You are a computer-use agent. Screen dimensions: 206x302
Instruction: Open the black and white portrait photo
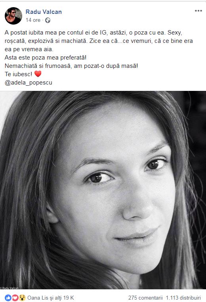pos(103,190)
